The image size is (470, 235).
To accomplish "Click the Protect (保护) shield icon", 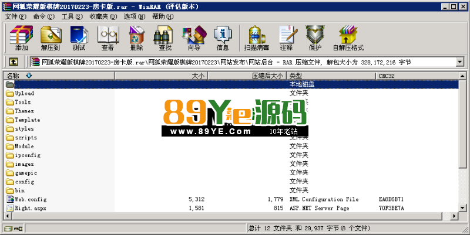I will tap(315, 38).
